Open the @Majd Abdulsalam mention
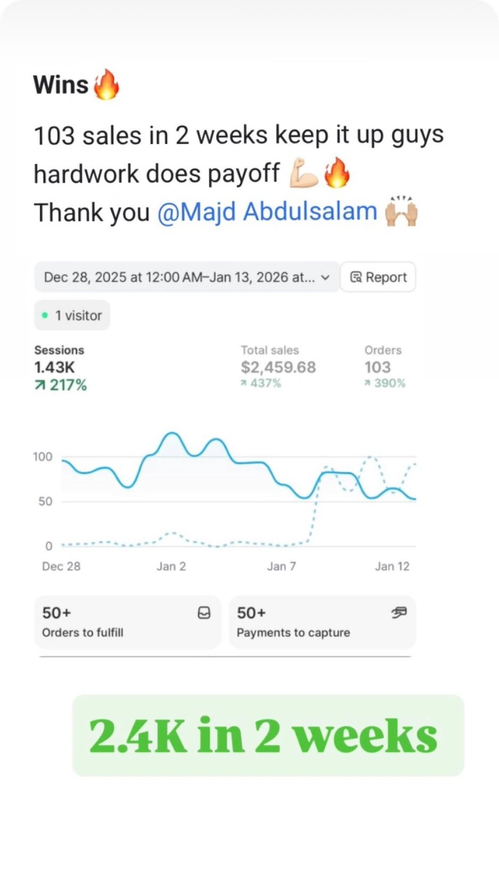Screen dimensions: 499x888 267,212
